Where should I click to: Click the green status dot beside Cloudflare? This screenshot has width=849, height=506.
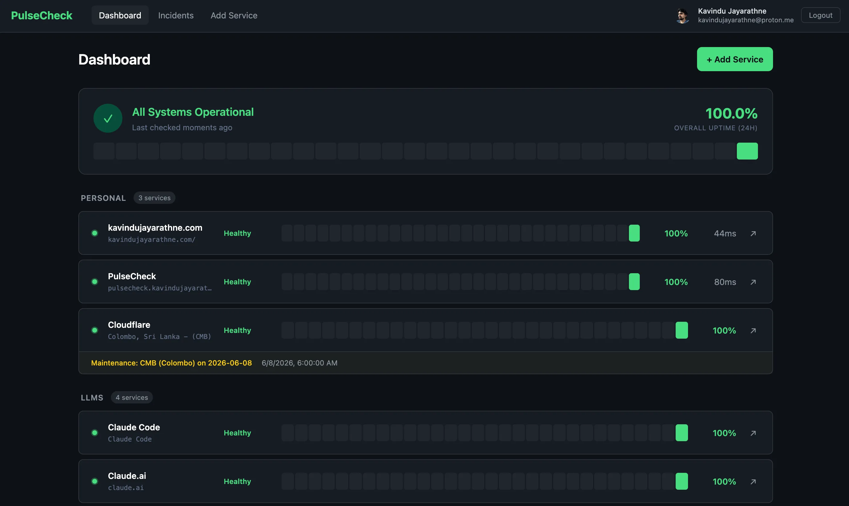point(95,330)
